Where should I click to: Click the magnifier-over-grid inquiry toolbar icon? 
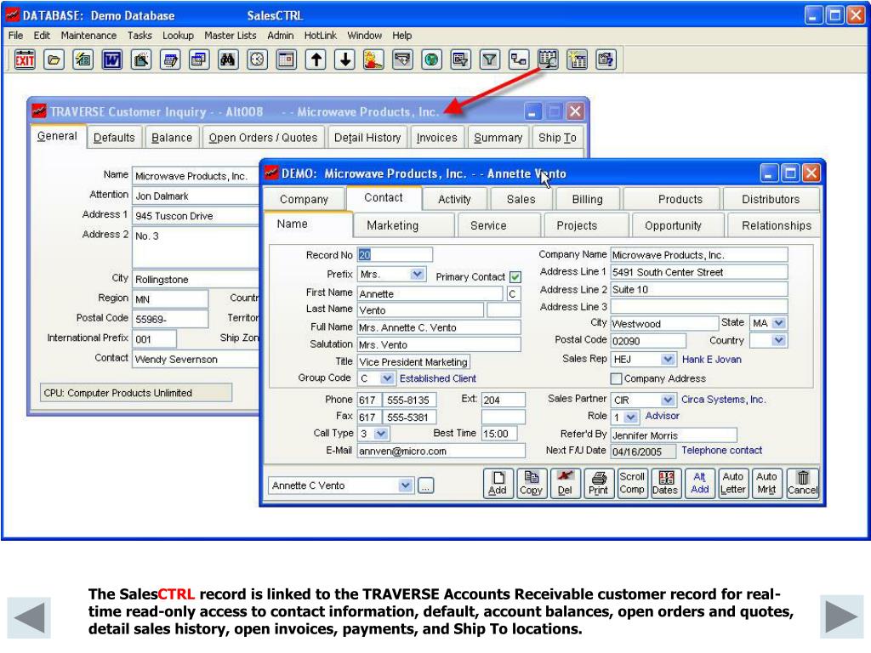(548, 60)
